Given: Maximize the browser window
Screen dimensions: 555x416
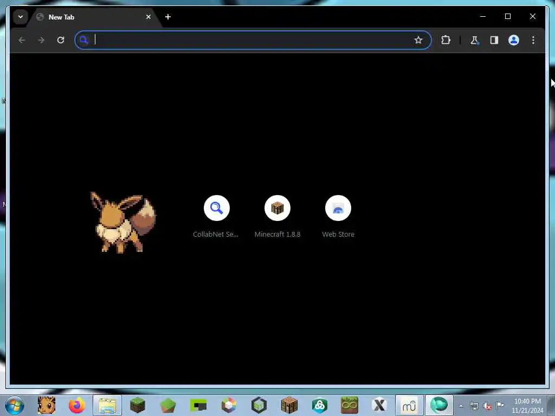Looking at the screenshot, I should coord(507,16).
